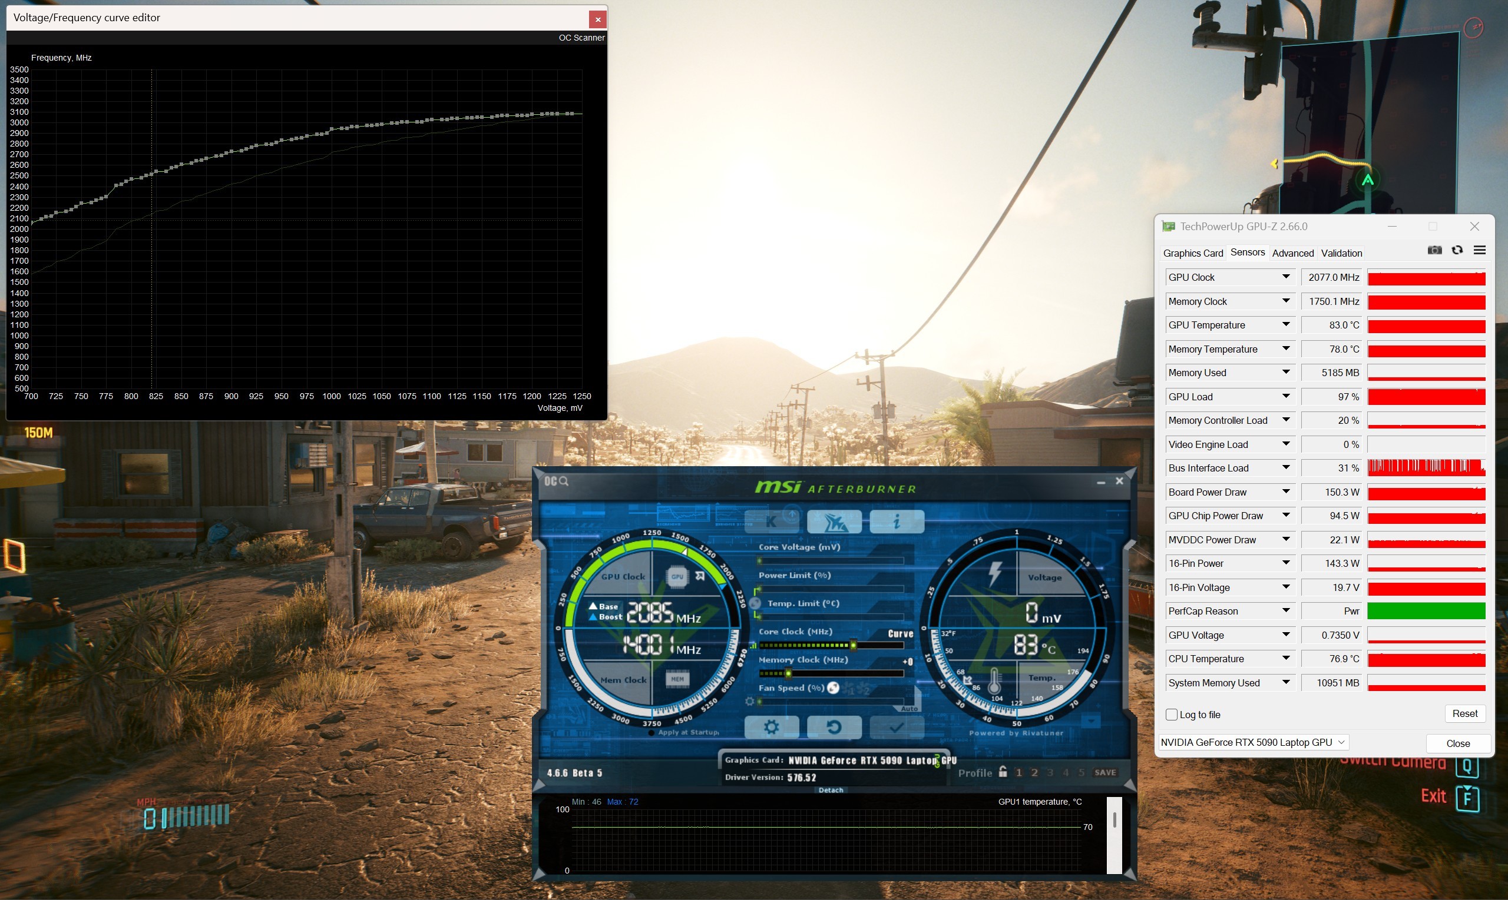Switch to the Graphics Card tab
This screenshot has height=900, width=1508.
tap(1192, 253)
